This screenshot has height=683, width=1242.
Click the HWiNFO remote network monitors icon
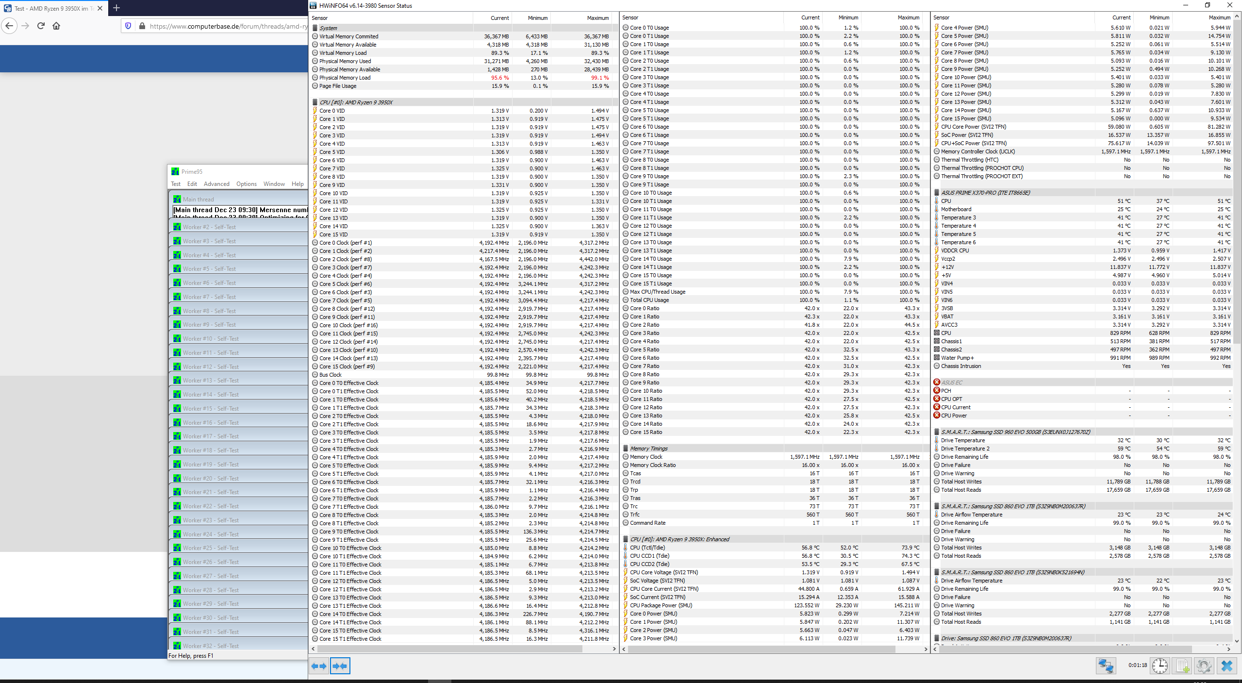[1106, 666]
